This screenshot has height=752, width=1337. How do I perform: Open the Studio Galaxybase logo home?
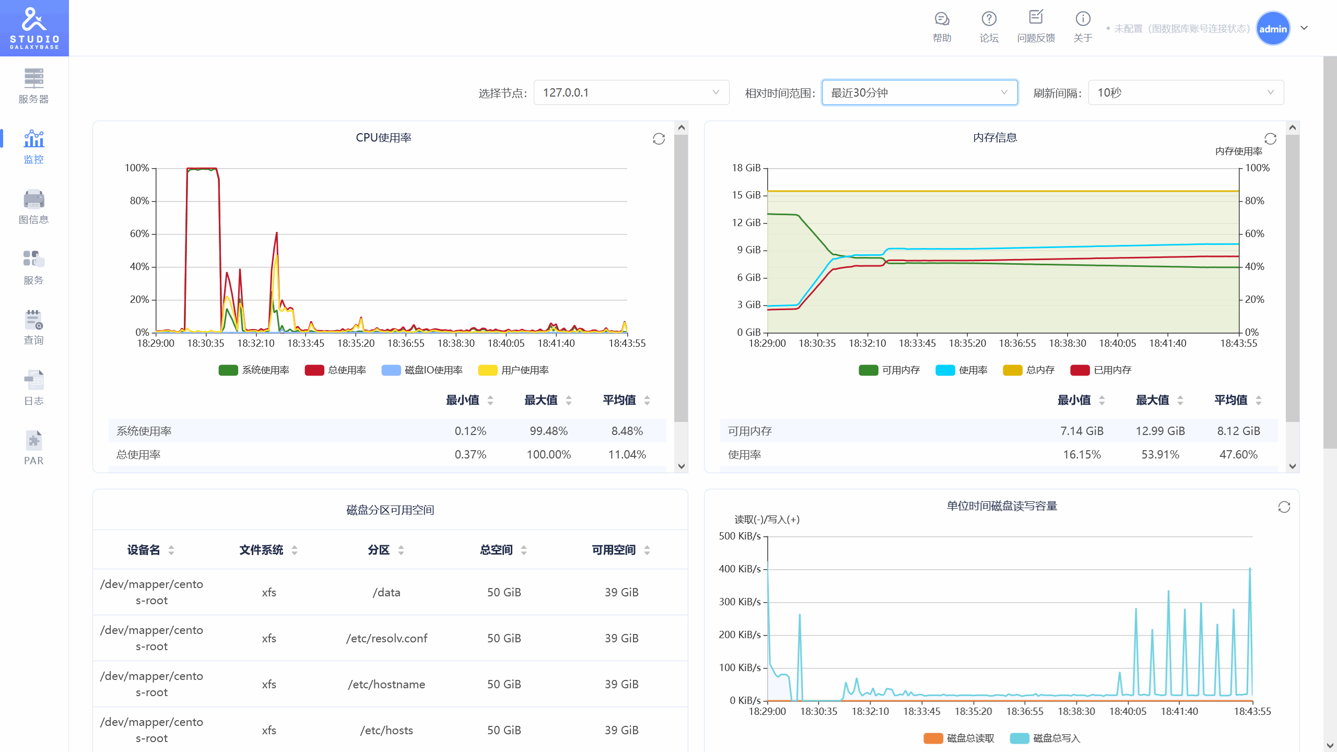(34, 28)
